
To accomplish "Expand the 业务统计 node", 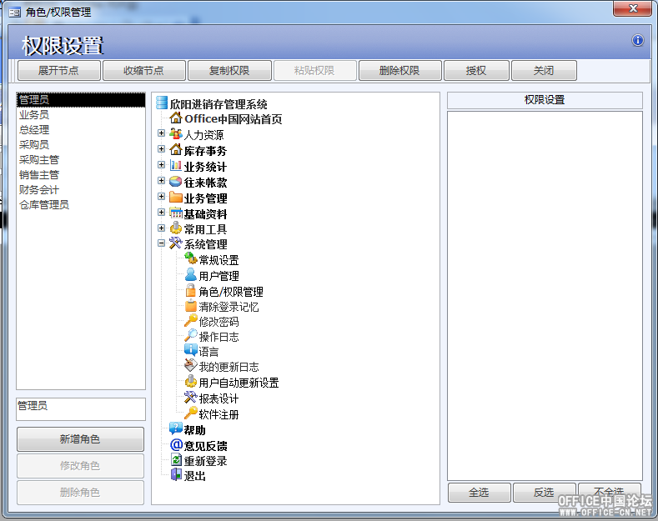I will [161, 165].
